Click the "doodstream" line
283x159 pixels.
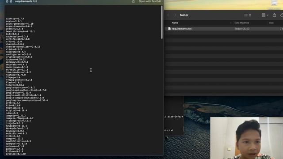(17, 67)
